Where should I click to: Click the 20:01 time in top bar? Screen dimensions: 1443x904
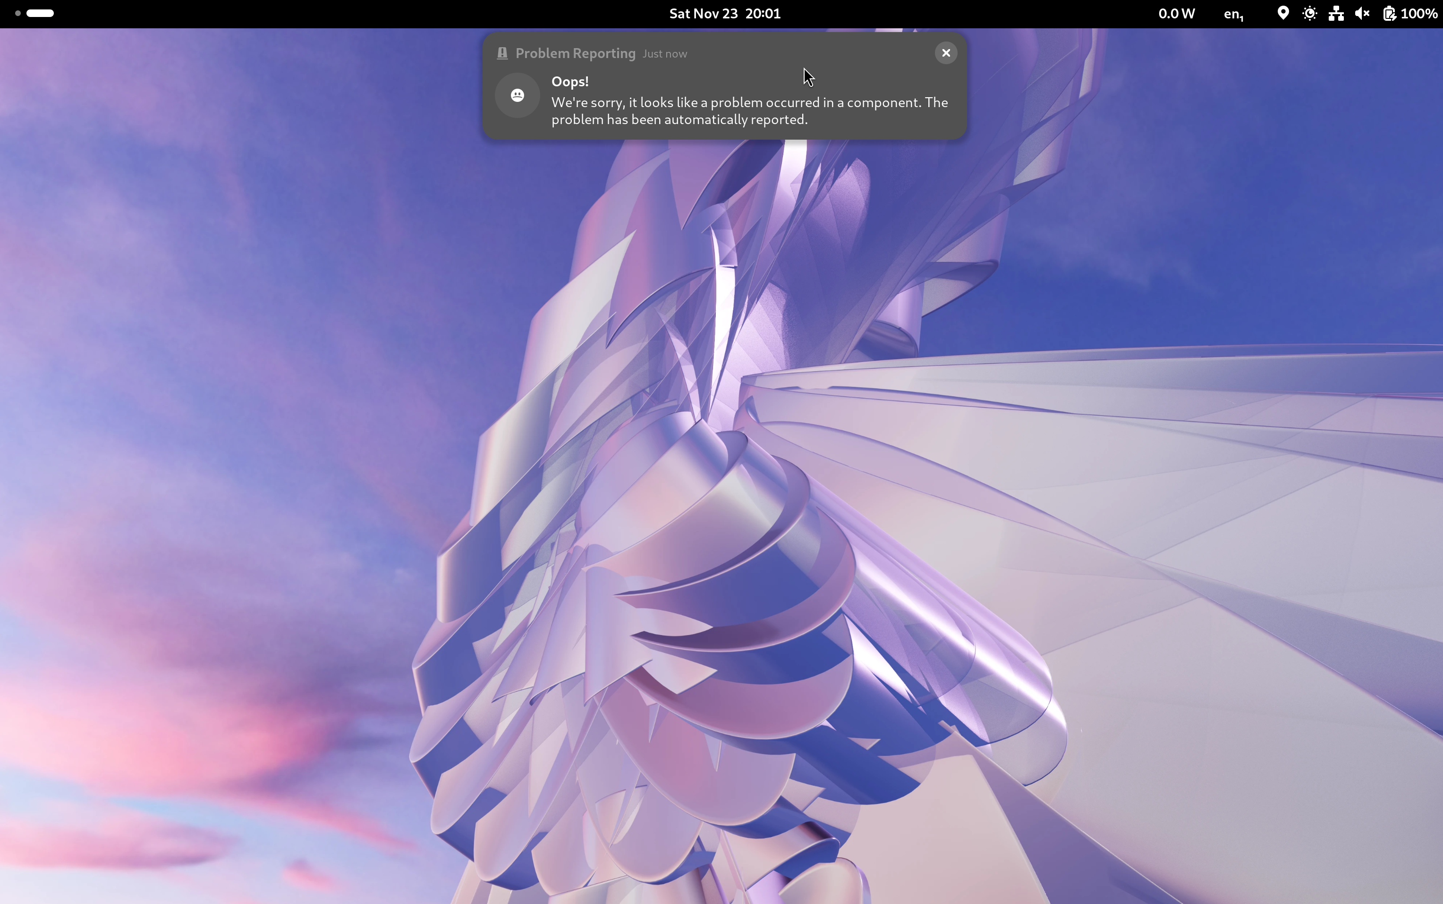(763, 13)
